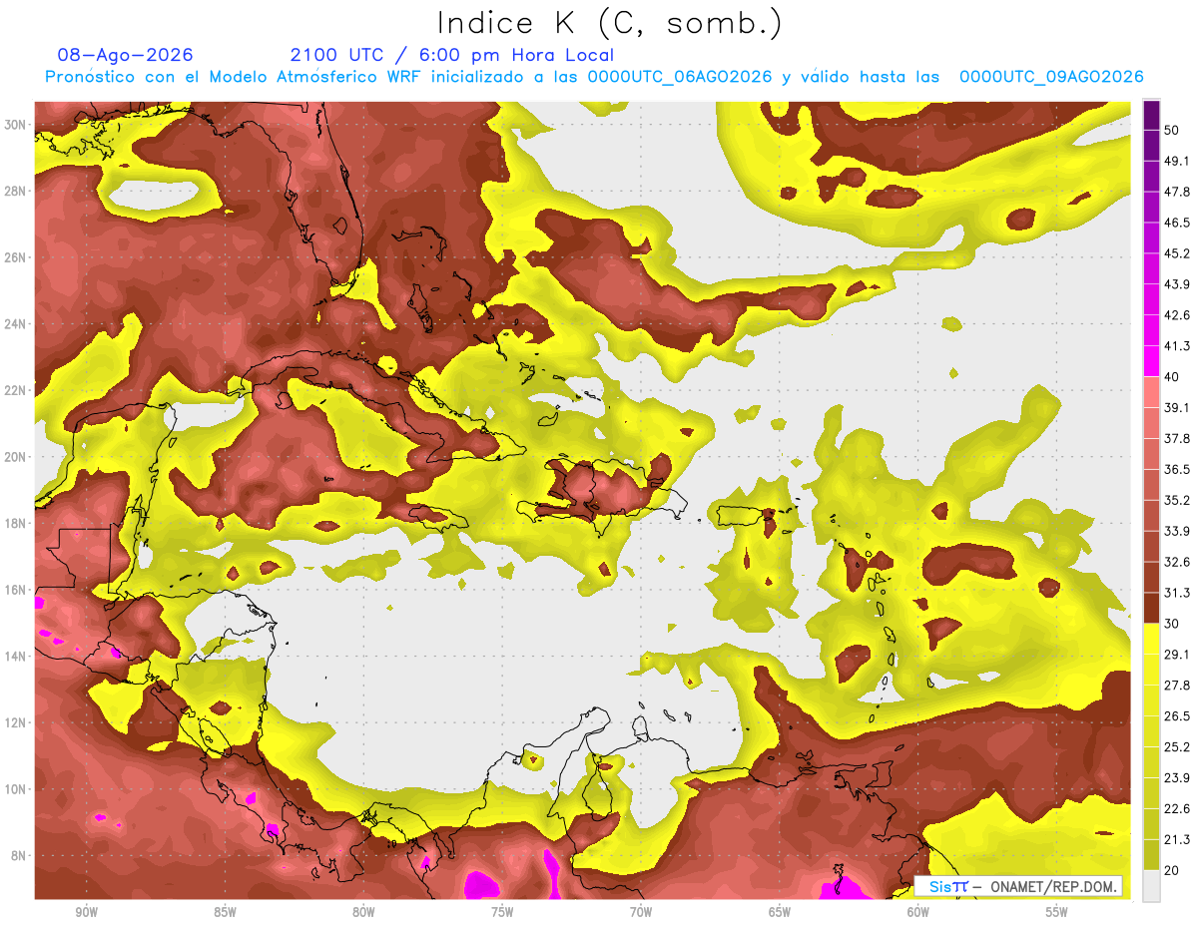1198x925 pixels.
Task: Click the colorbar value "37.8"
Action: point(1177,438)
